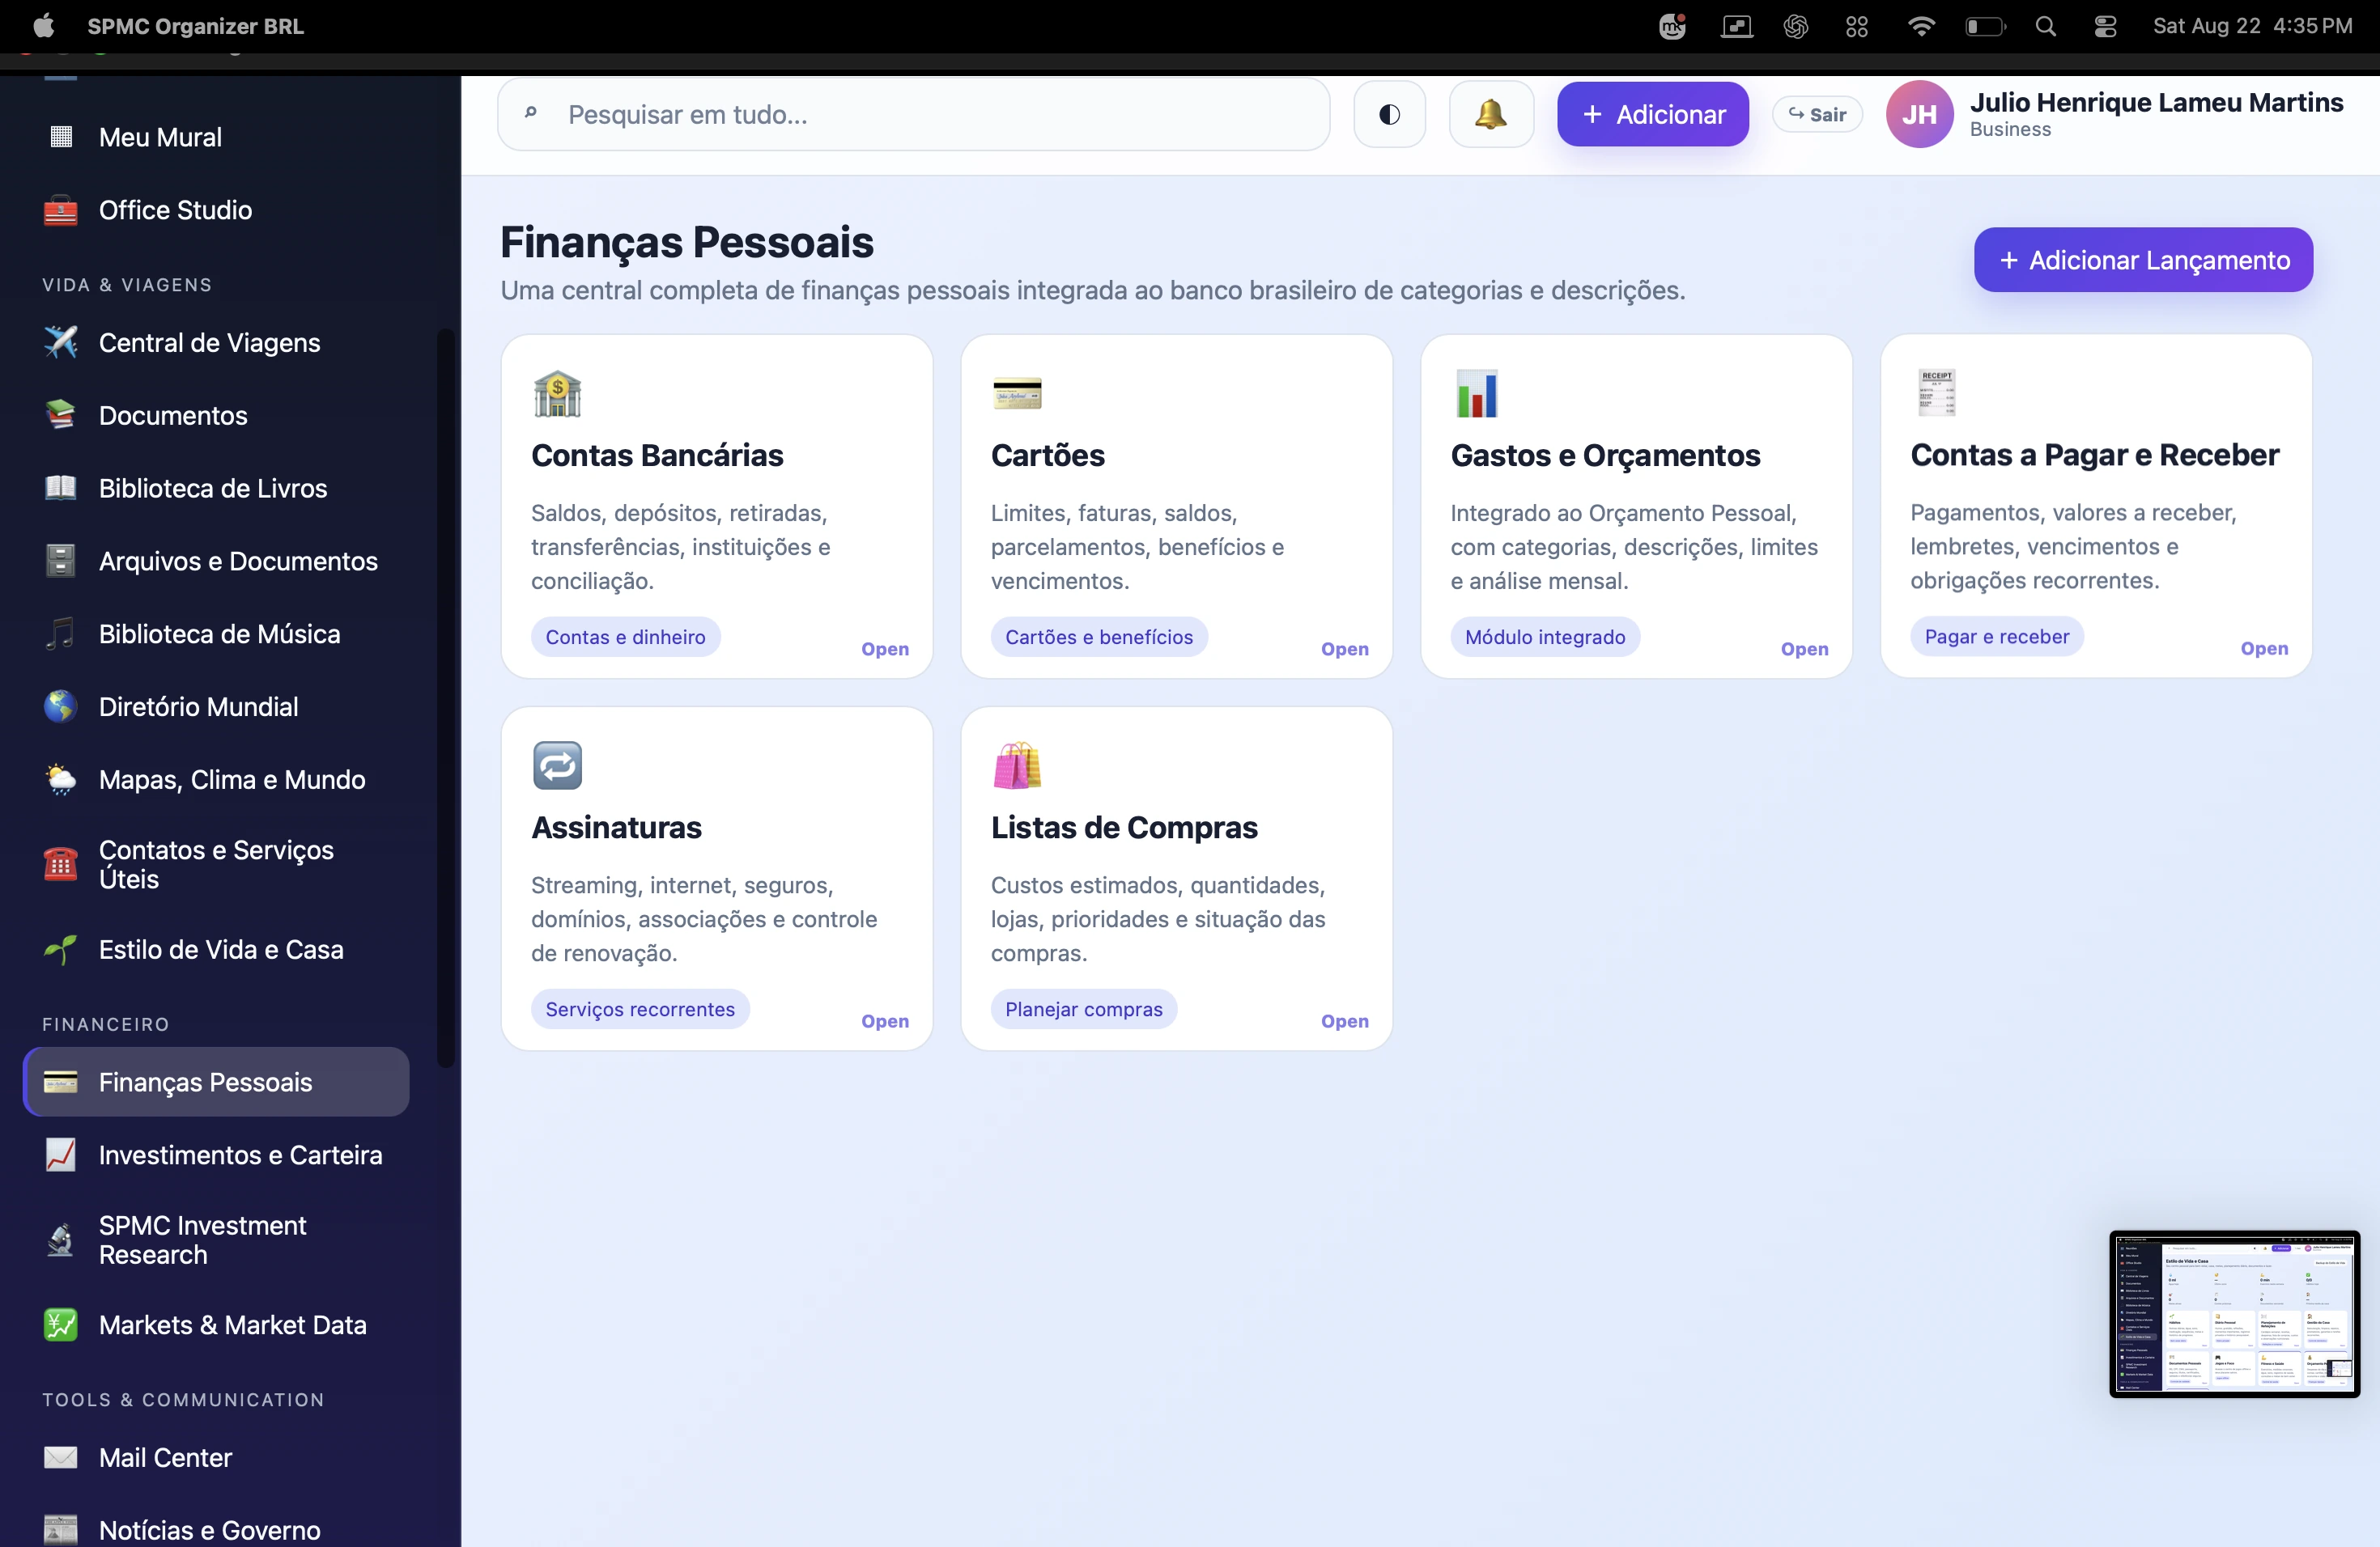Click the Meu Mural grid icon
Screen dimensions: 2380x1547
click(61, 137)
